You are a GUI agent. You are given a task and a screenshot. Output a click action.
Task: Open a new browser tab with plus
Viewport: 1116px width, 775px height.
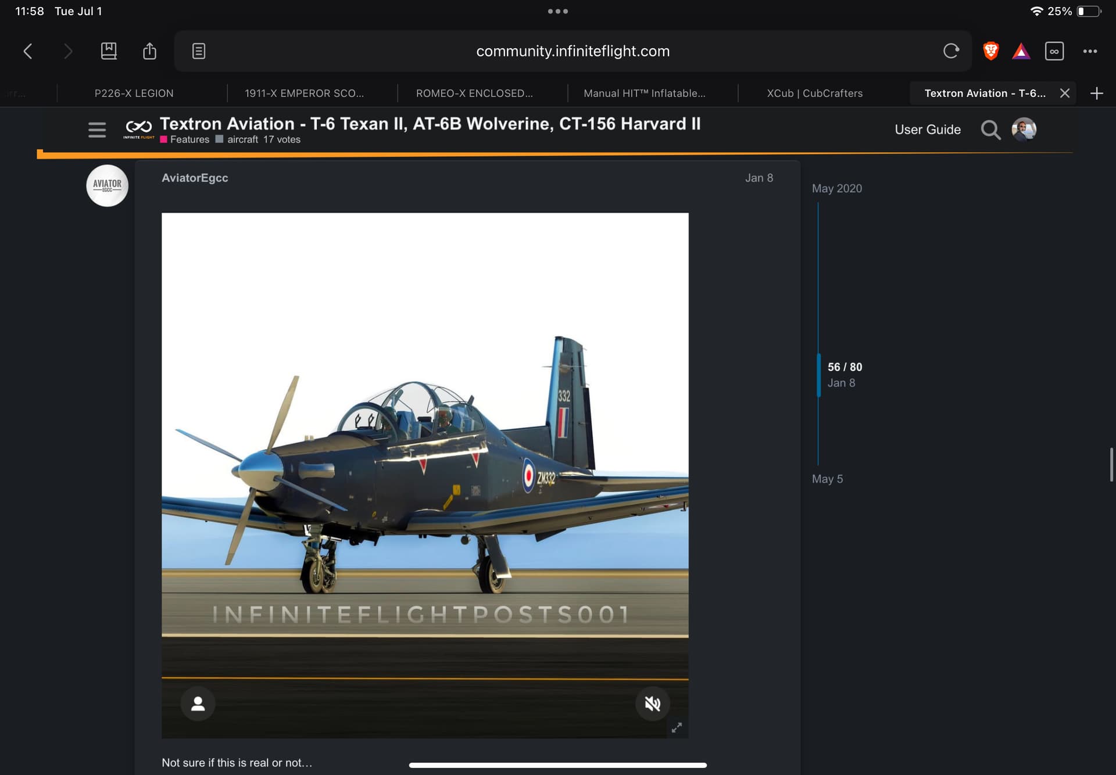pos(1096,94)
